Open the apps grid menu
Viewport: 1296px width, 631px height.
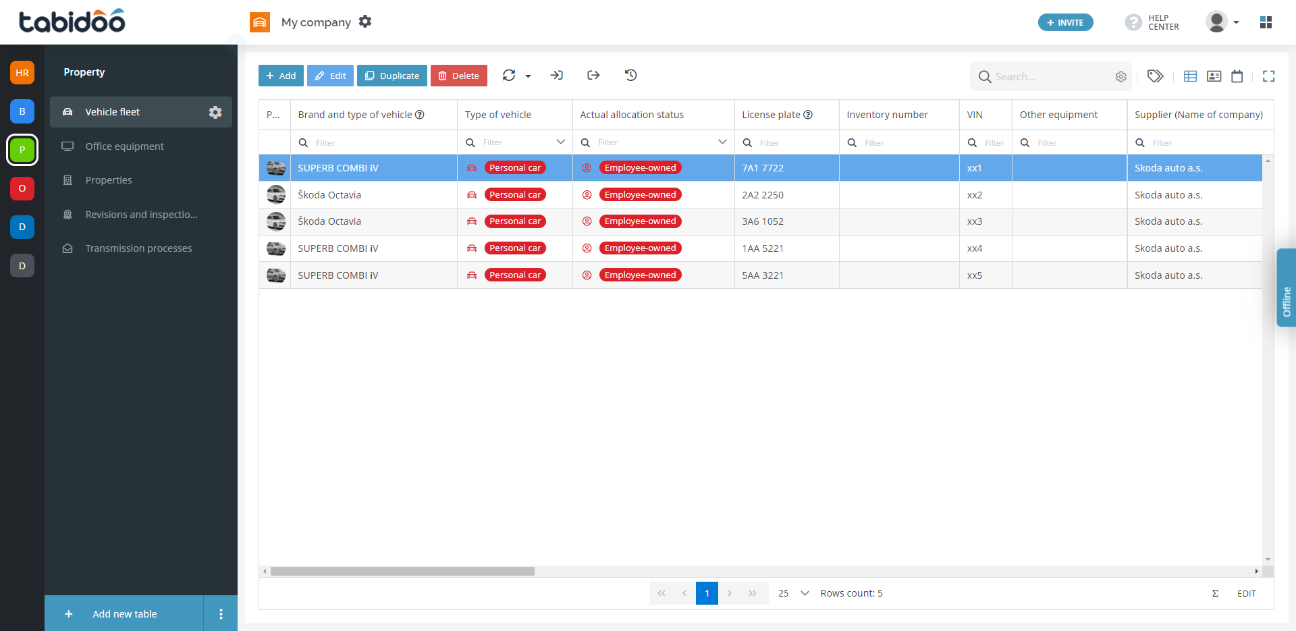pyautogui.click(x=1266, y=22)
